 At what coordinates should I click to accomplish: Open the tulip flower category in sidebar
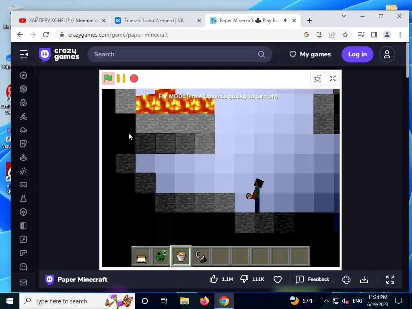point(23,103)
